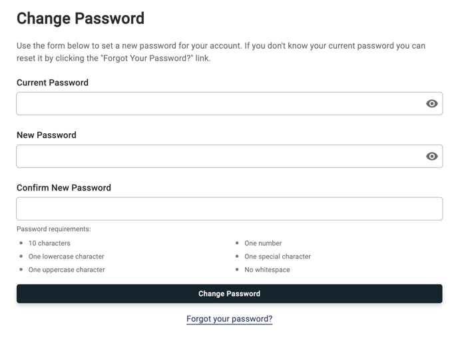Click the large "Change Password" page heading
Screen dimensions: 458x339
coord(81,19)
